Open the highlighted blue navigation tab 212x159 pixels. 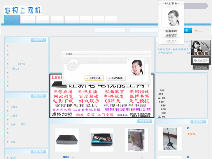point(12,20)
